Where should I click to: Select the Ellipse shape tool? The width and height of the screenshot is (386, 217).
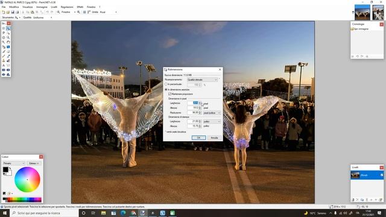4,75
